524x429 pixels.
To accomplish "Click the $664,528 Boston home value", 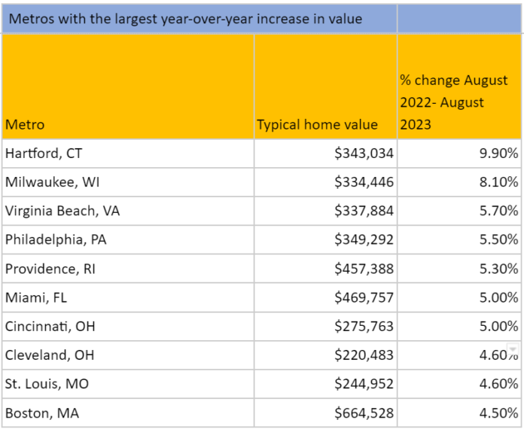I will coord(364,413).
